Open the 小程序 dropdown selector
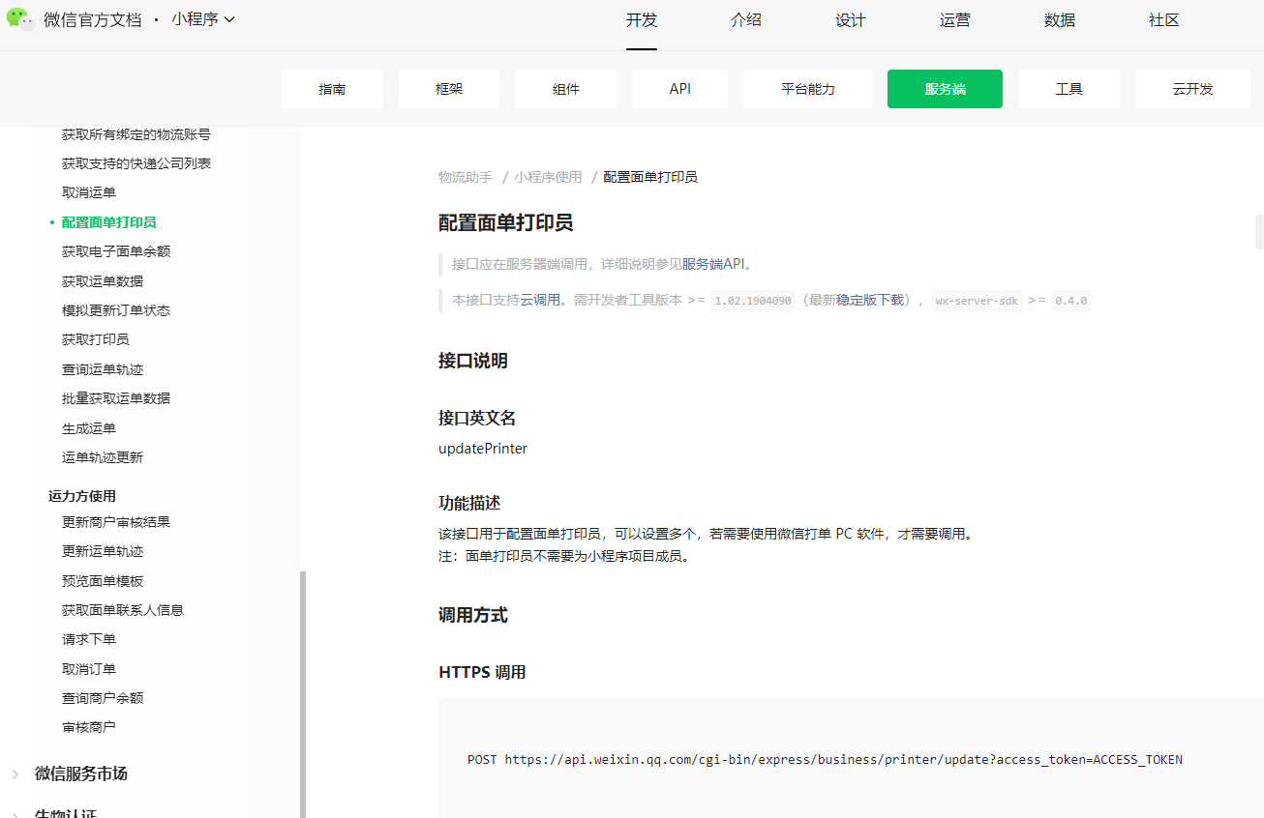Viewport: 1264px width, 818px height. [203, 19]
